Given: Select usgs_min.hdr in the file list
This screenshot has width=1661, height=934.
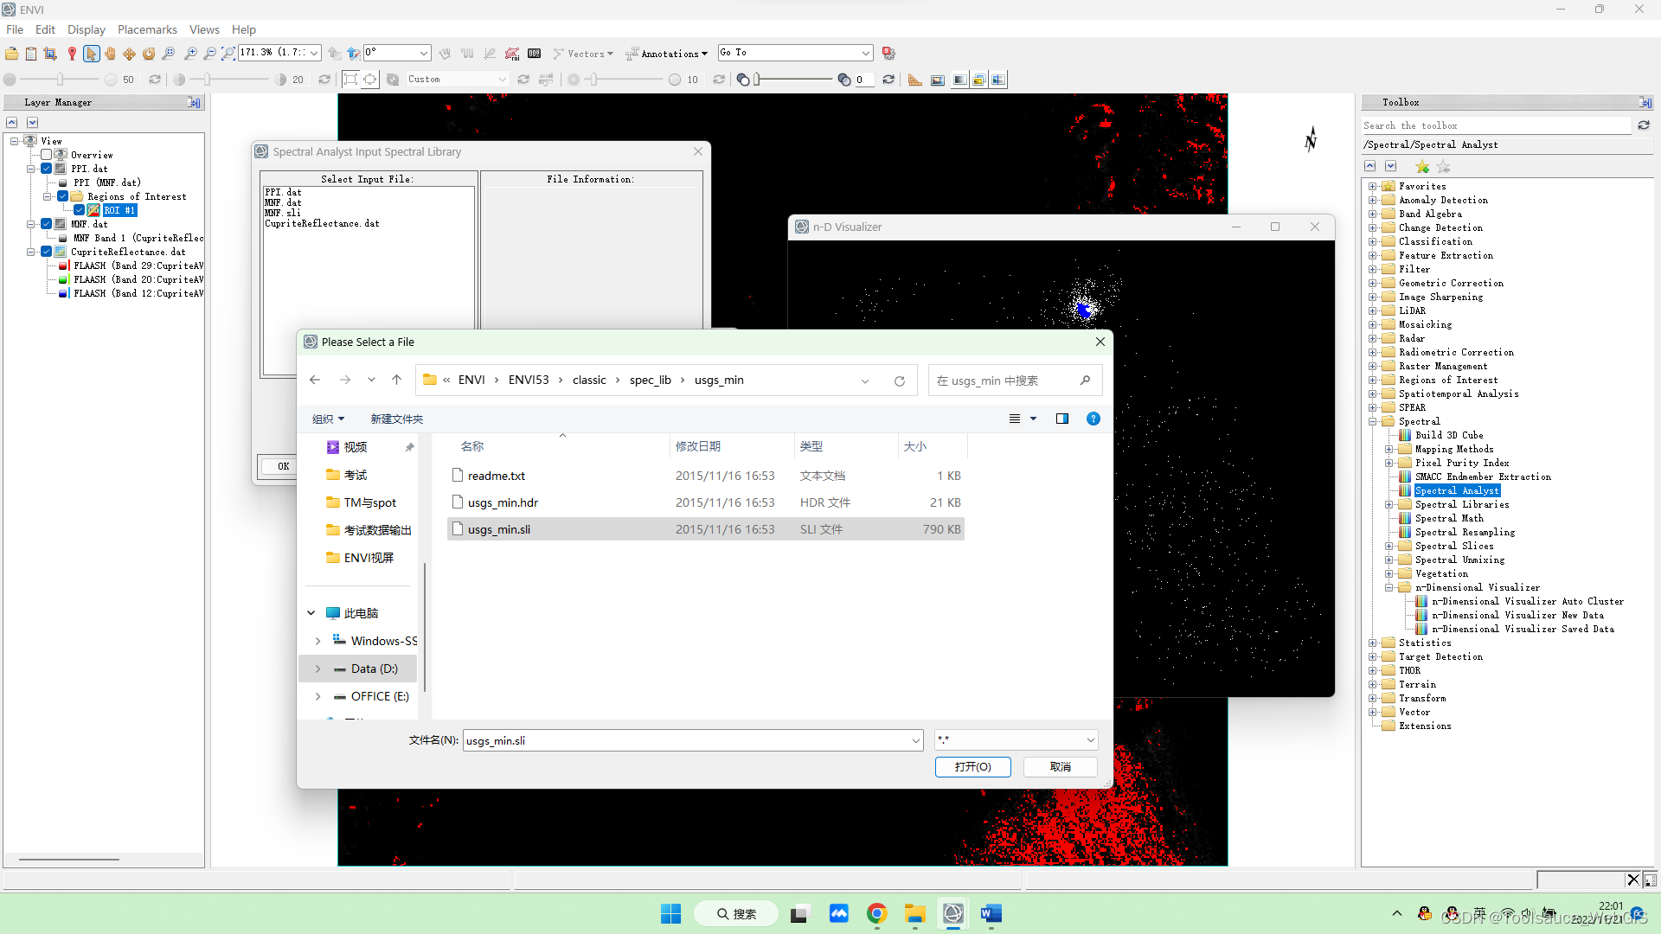Looking at the screenshot, I should pyautogui.click(x=503, y=502).
